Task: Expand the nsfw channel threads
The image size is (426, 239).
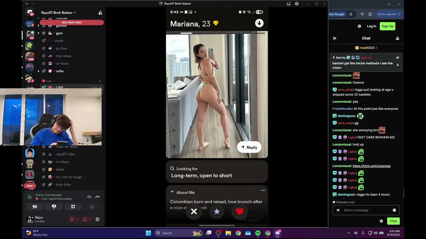Action: pos(38,71)
